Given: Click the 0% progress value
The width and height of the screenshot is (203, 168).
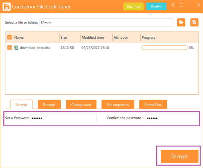Looking at the screenshot, I should (x=191, y=48).
